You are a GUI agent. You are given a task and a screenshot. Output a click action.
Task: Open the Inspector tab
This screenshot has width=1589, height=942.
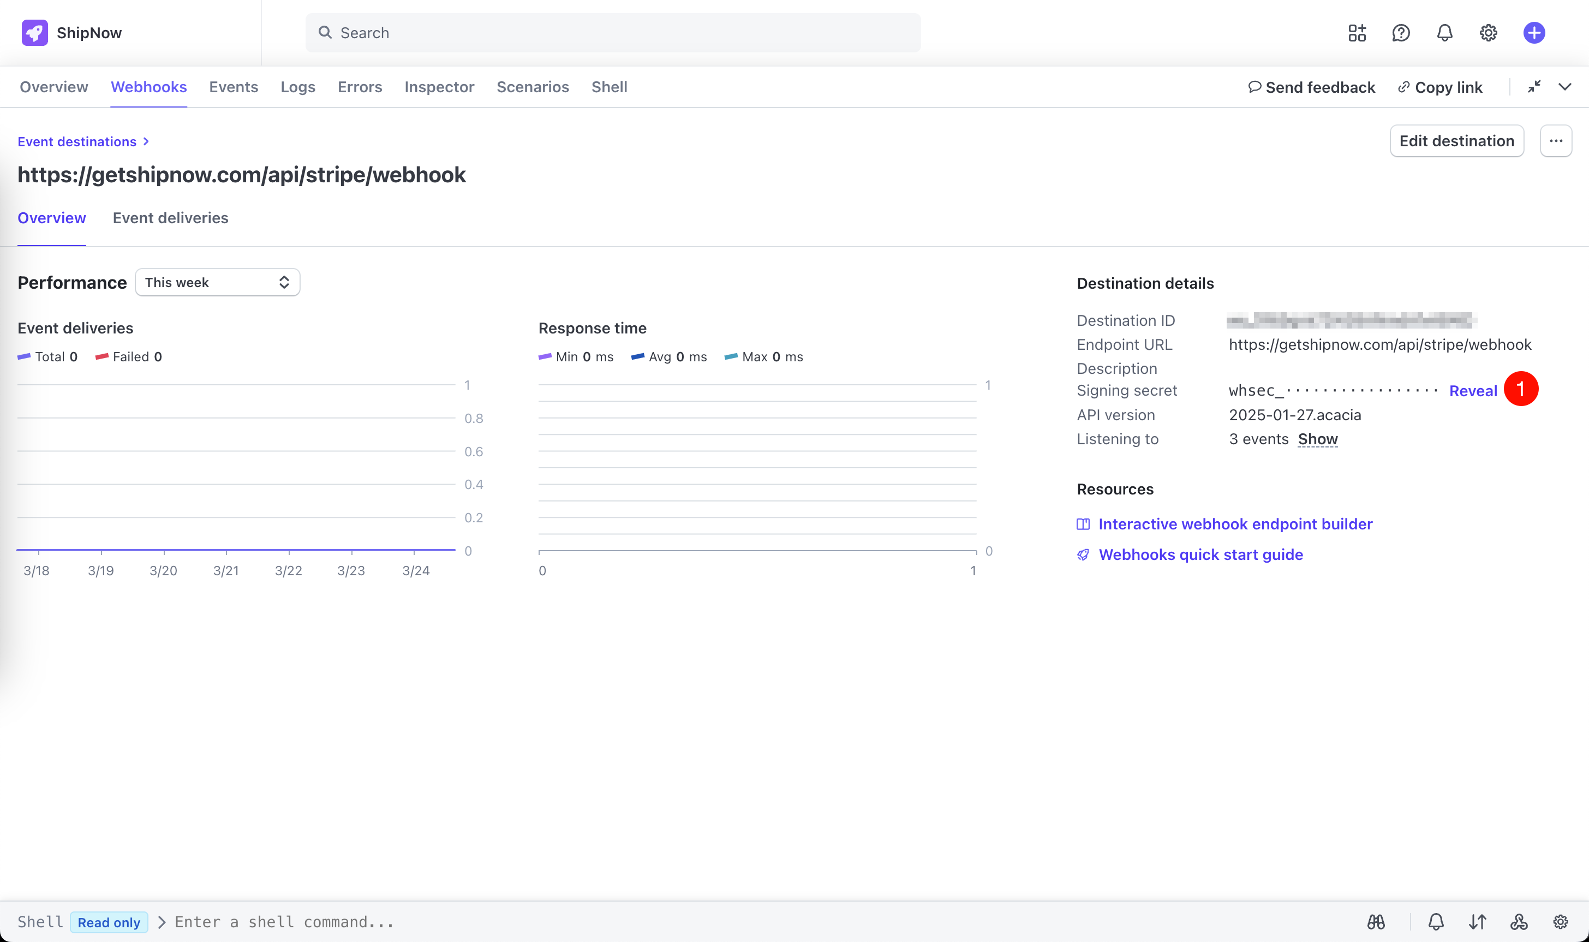[x=439, y=87]
